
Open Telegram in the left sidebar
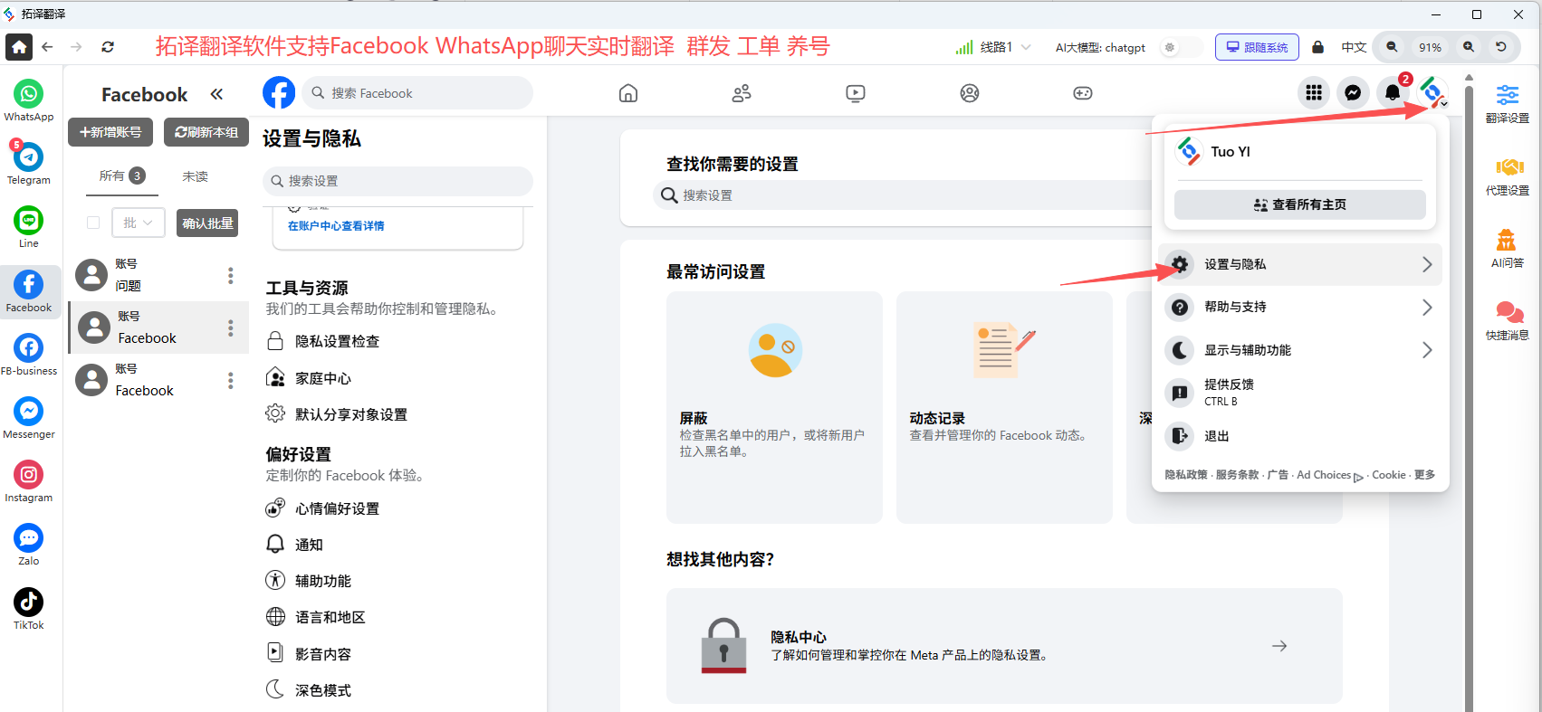[x=28, y=163]
